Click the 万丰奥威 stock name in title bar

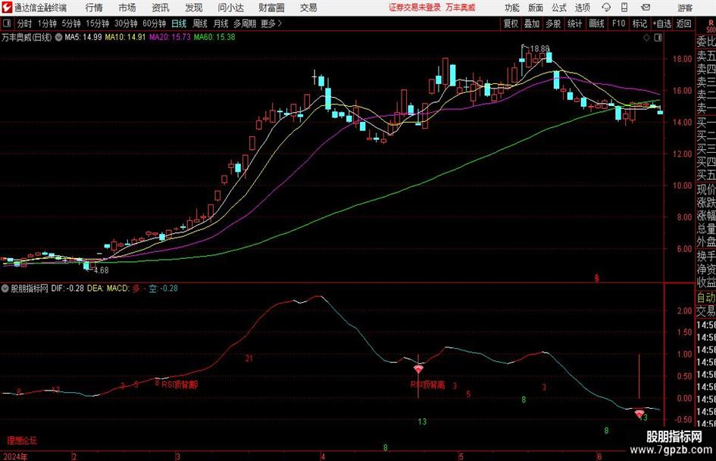pyautogui.click(x=461, y=8)
